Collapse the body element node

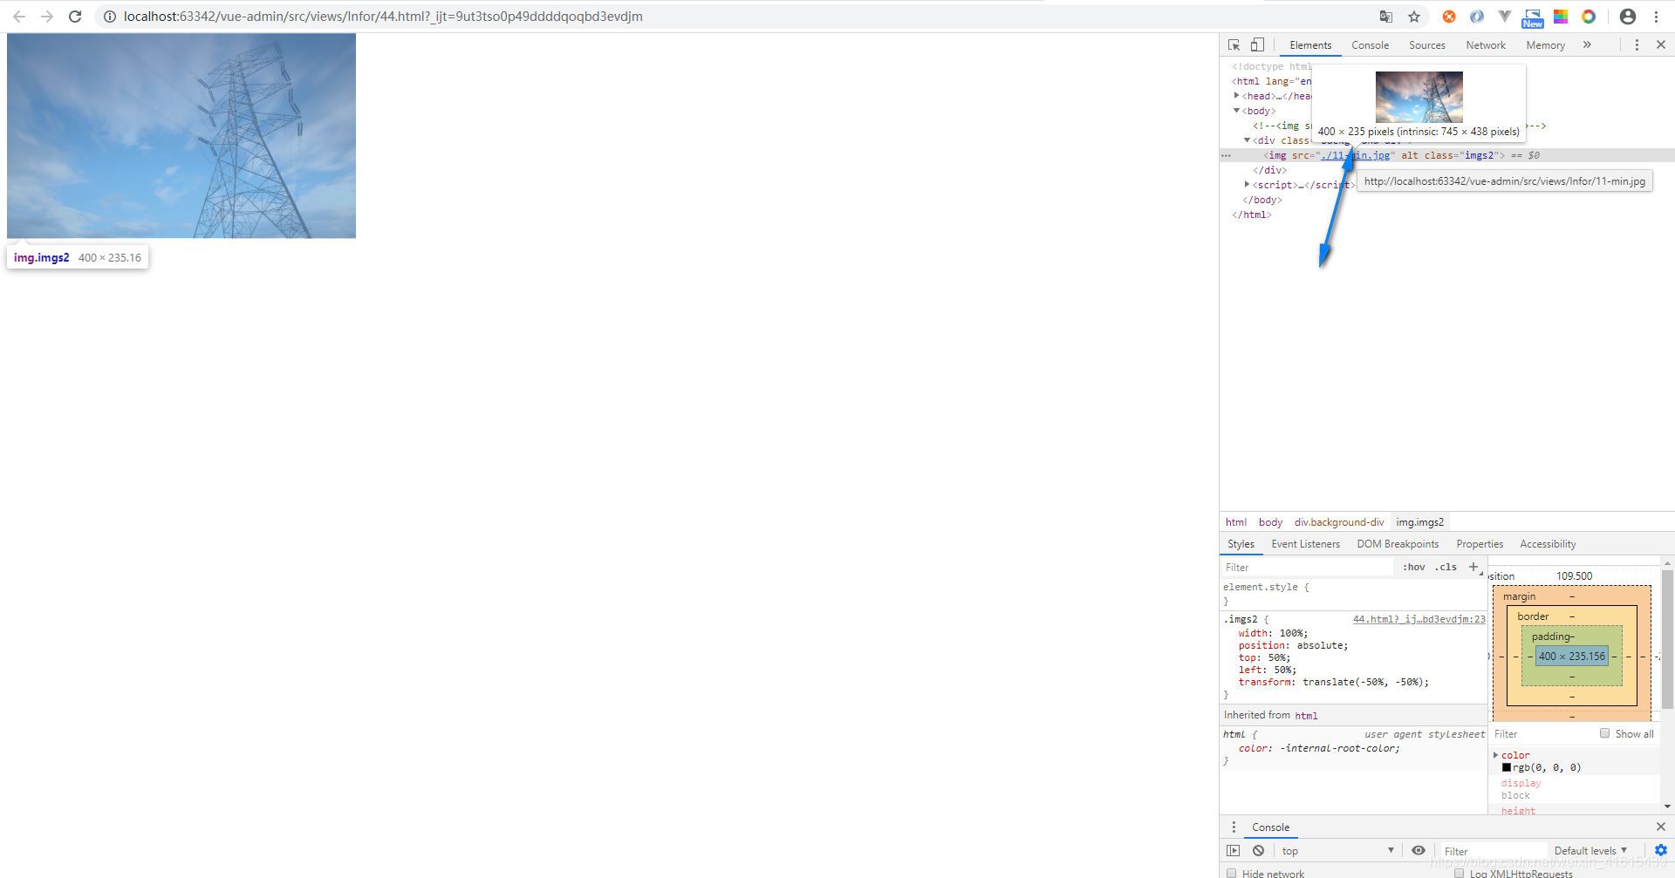(1236, 111)
